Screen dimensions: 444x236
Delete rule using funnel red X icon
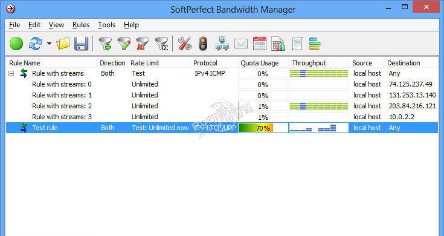(143, 44)
